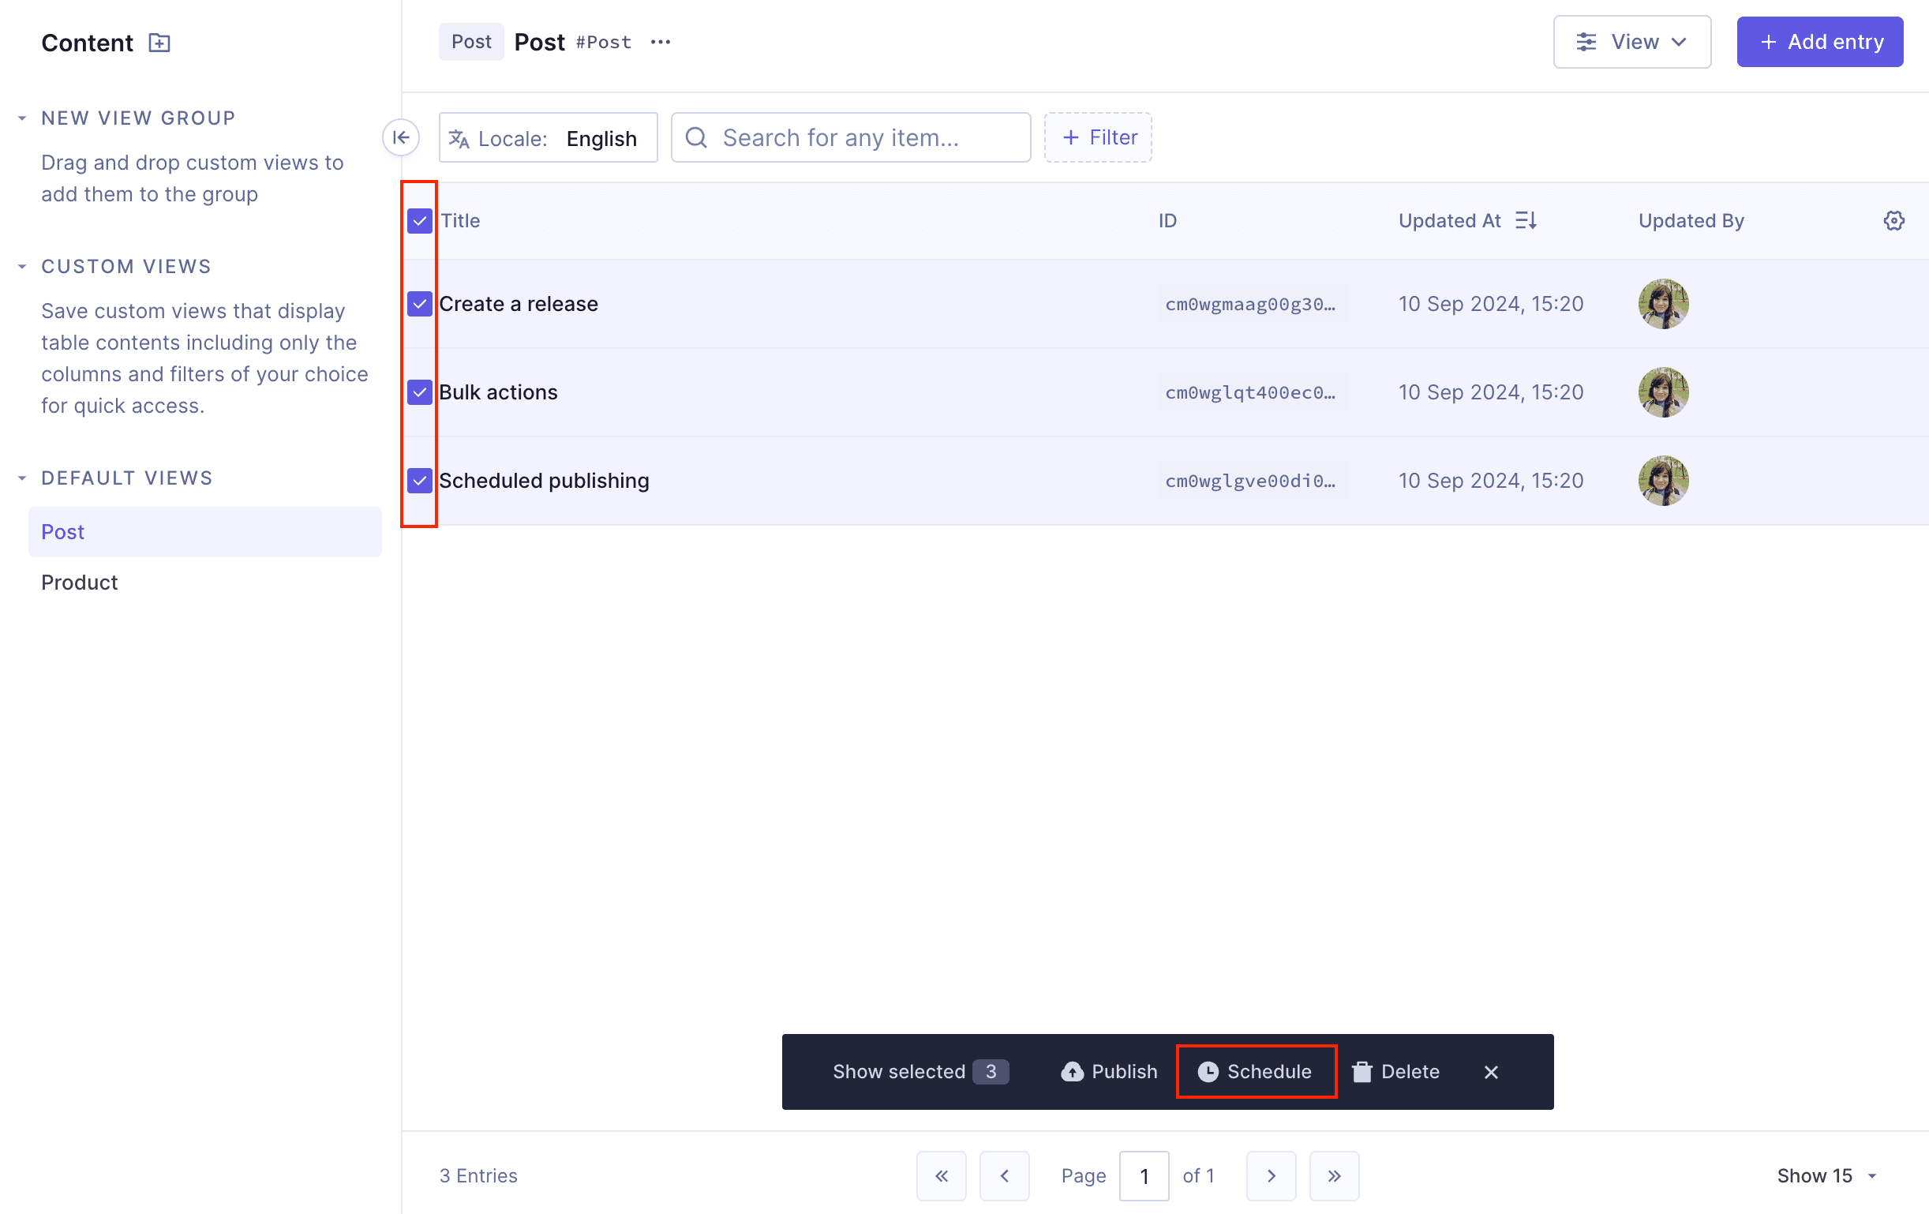
Task: Click the Publish button in bulk bar
Action: [x=1109, y=1071]
